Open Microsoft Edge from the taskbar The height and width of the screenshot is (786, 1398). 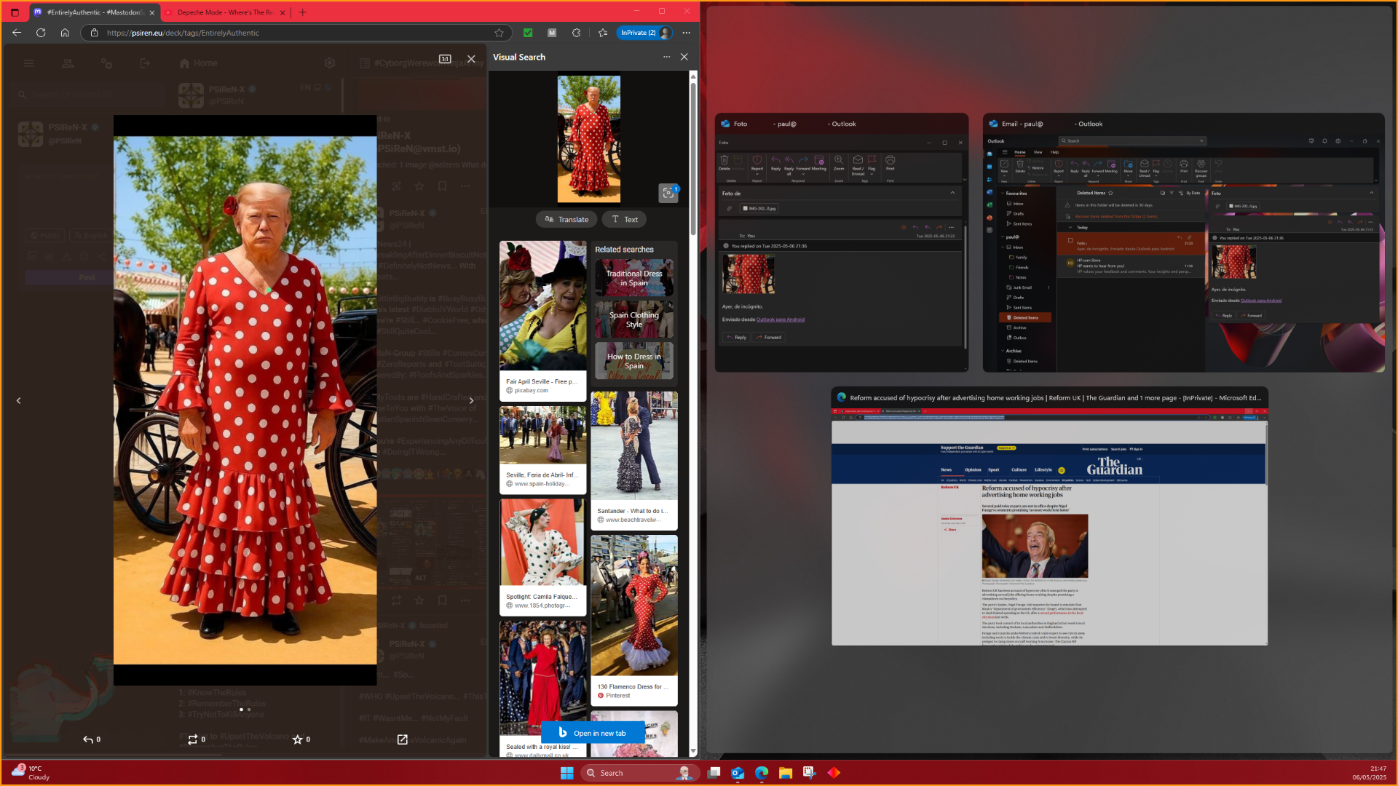point(762,773)
